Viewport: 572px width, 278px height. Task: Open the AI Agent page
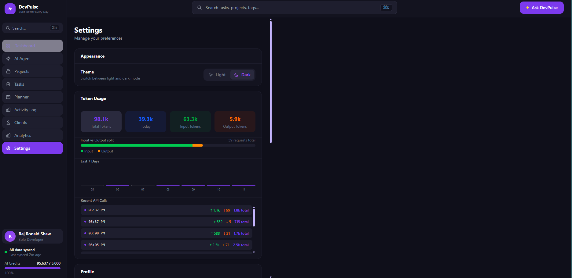[32, 59]
